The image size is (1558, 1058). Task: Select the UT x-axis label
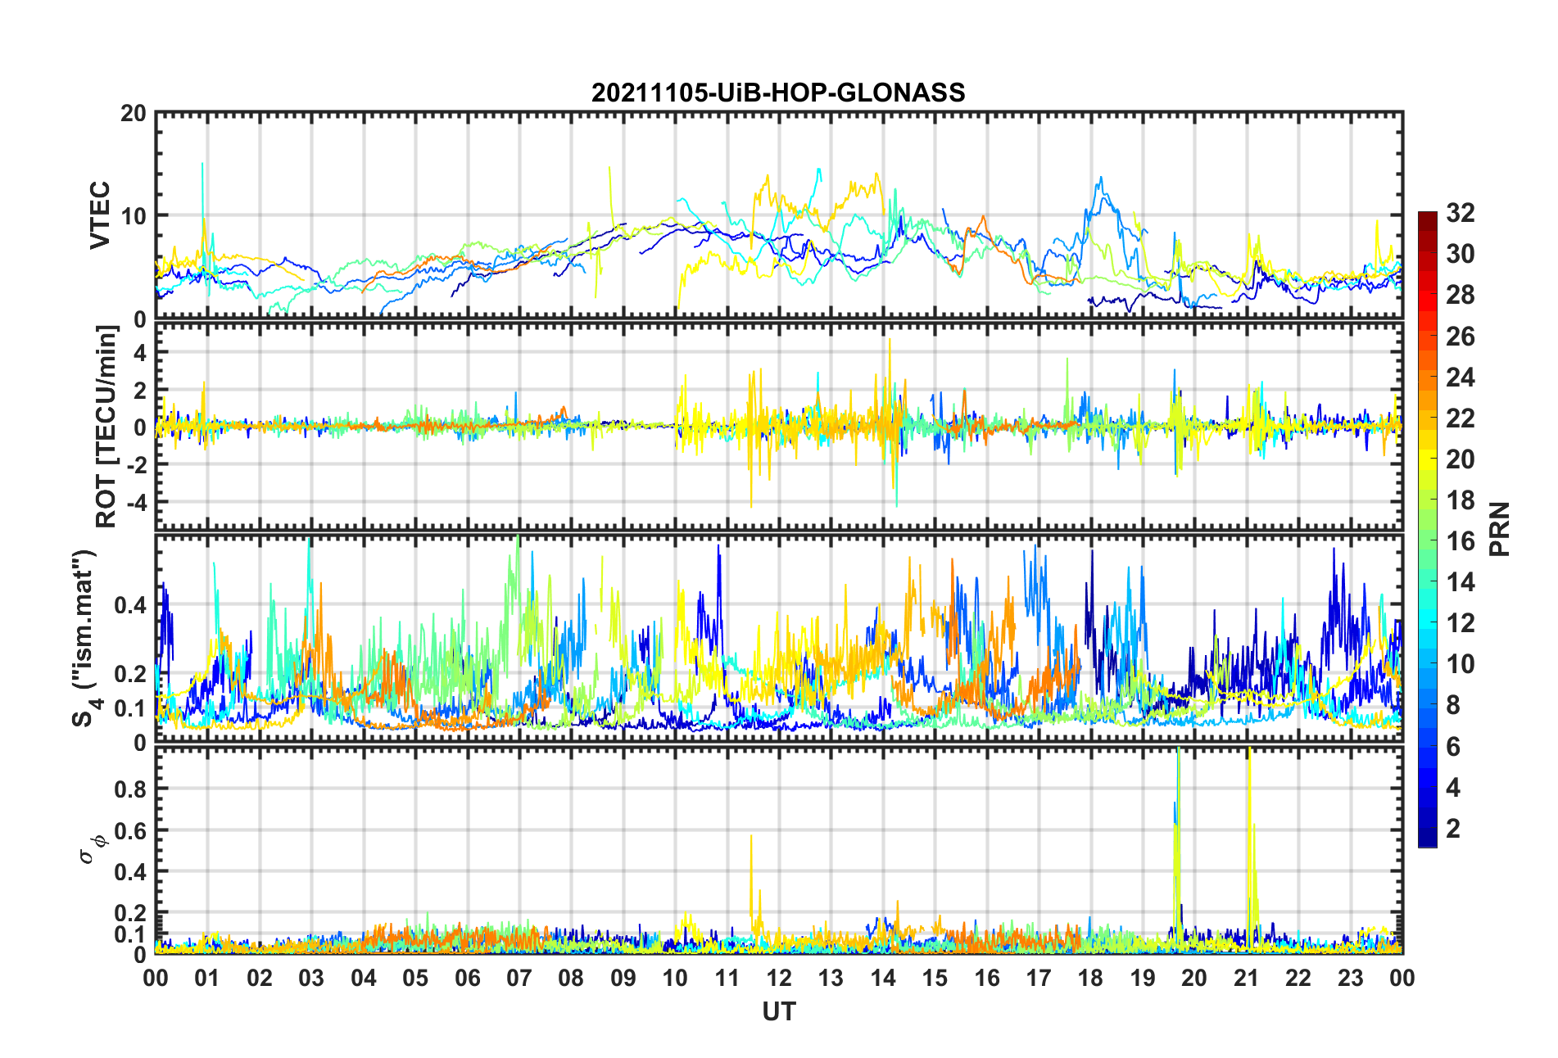778,1012
